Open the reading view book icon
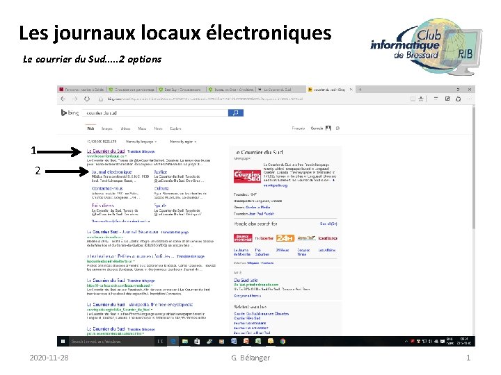Image resolution: width=501 pixels, height=375 pixels. pyautogui.click(x=413, y=99)
